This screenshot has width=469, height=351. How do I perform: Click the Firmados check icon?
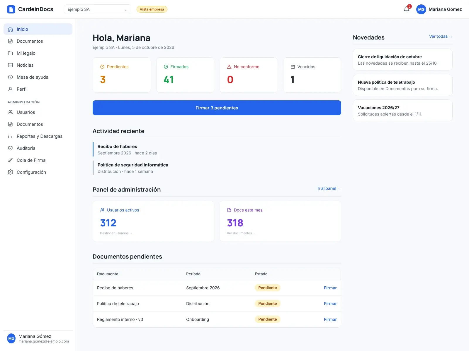click(x=166, y=67)
